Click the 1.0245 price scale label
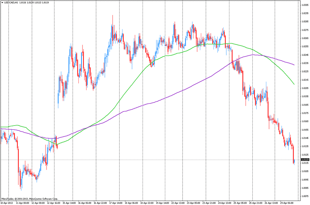The width and height of the screenshot is (310, 205). point(305,55)
